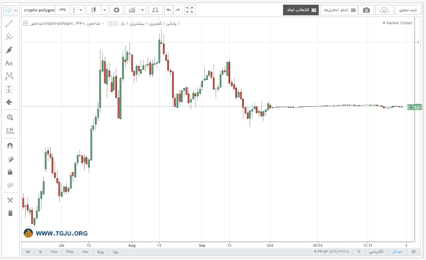Open the legend dropdown beside شاخص
The image size is (426, 260).
[x=103, y=24]
